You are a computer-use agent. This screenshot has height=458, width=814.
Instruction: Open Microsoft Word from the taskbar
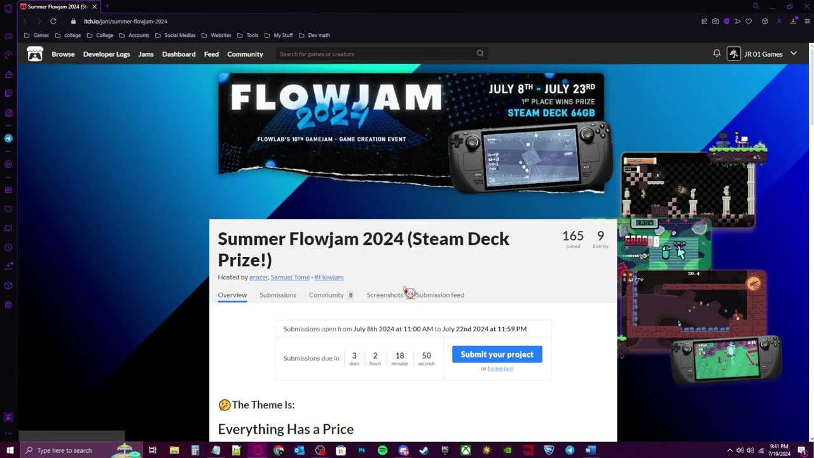[x=590, y=450]
